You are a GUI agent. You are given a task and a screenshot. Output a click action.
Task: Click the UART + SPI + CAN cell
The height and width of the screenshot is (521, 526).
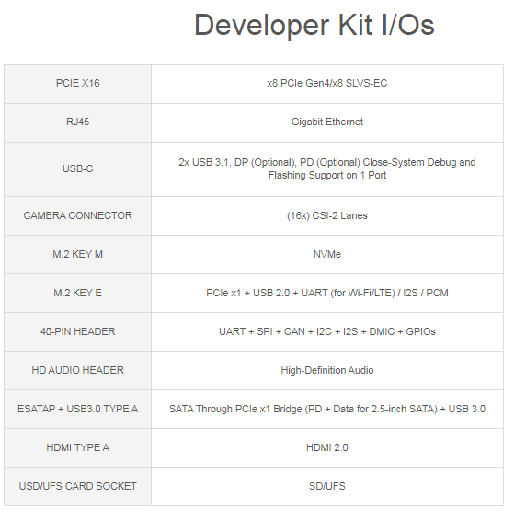coord(327,331)
